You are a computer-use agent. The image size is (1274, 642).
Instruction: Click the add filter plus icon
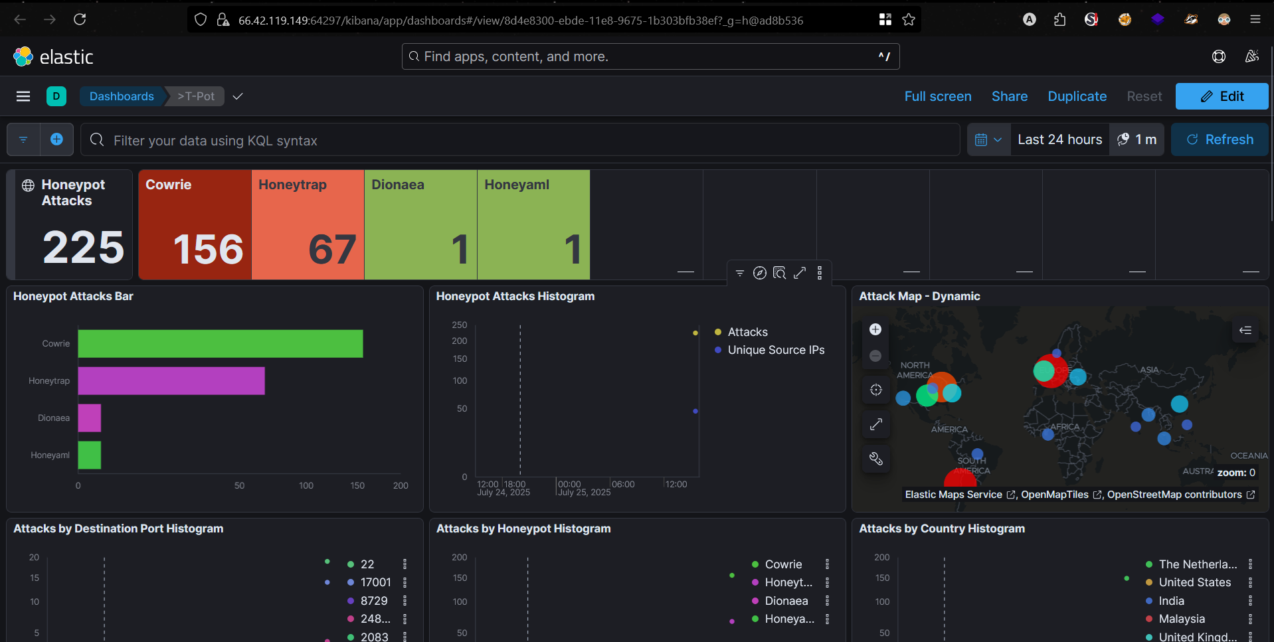tap(56, 139)
